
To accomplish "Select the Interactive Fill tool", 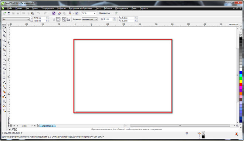I will point(4,110).
